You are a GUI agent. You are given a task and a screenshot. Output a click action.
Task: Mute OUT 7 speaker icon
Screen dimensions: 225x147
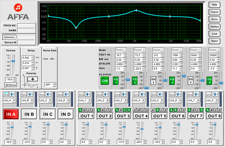(197, 94)
